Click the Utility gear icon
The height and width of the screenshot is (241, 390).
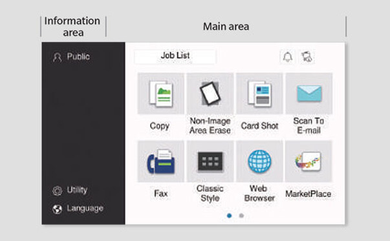click(58, 191)
